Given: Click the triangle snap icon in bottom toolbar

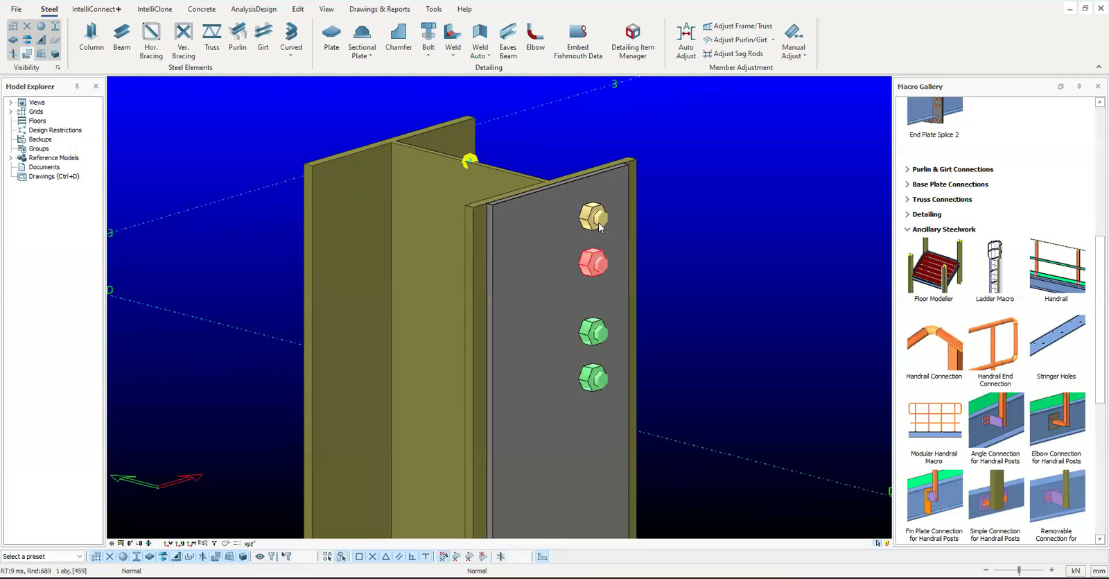Looking at the screenshot, I should 385,556.
